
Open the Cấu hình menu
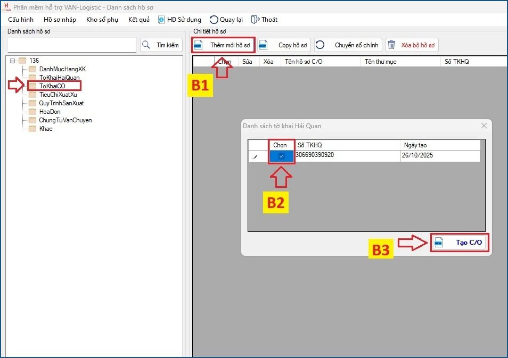click(21, 20)
